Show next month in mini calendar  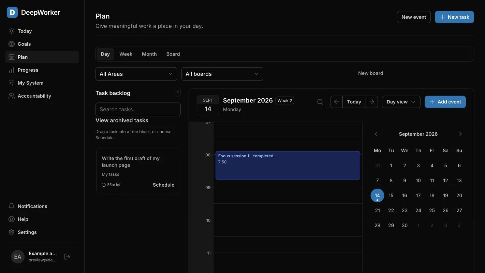point(460,134)
